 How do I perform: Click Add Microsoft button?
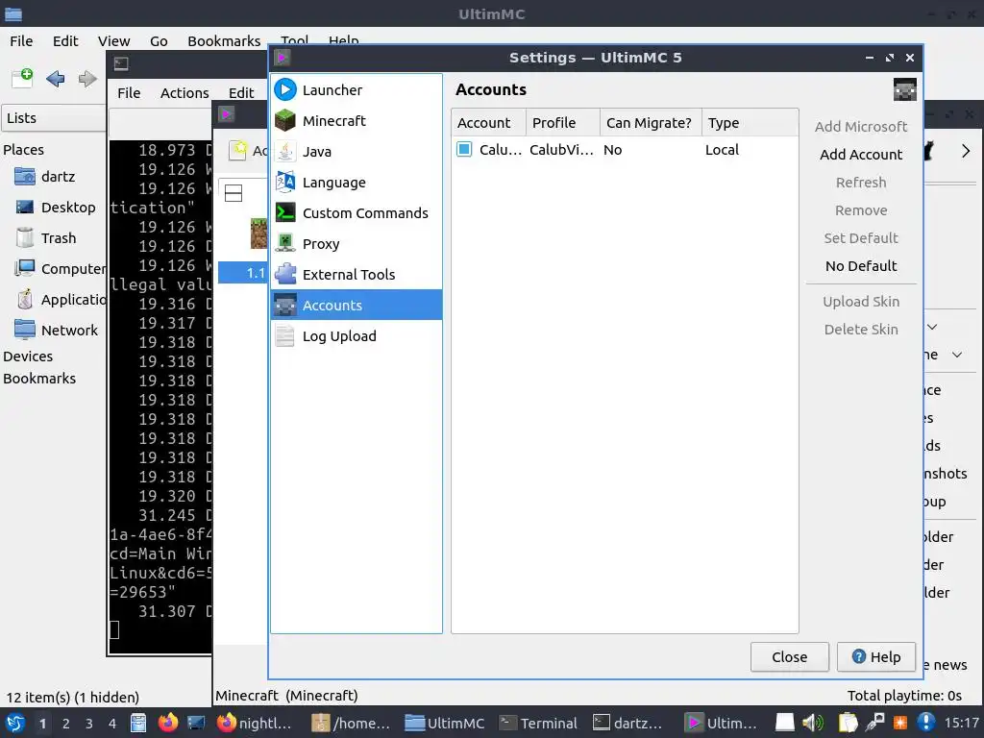[861, 127]
